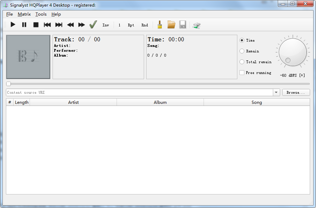Open the Matrix menu
Screen dimensions: 316x208
click(x=24, y=14)
